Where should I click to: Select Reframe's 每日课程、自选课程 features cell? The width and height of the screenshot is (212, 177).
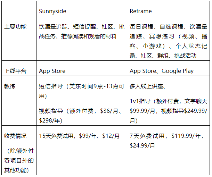[169, 41]
